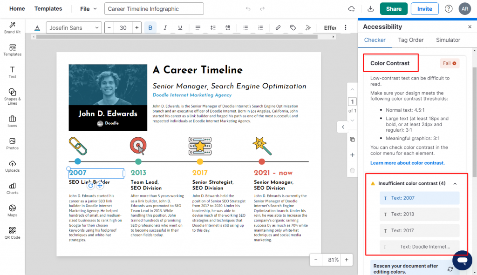Open text case options

(227, 27)
